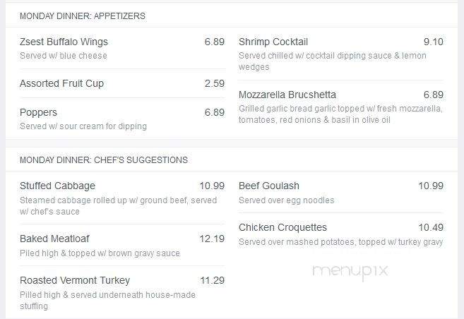The height and width of the screenshot is (319, 464).
Task: Select the Shrimp Cocktail menu item
Action: coord(273,42)
